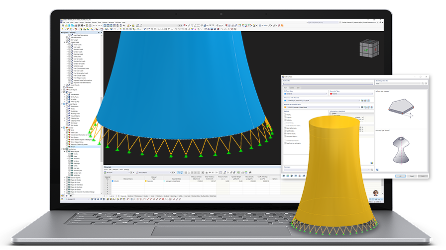The image size is (446, 250).
Task: Click the Print icon in main toolbar
Action: click(82, 25)
